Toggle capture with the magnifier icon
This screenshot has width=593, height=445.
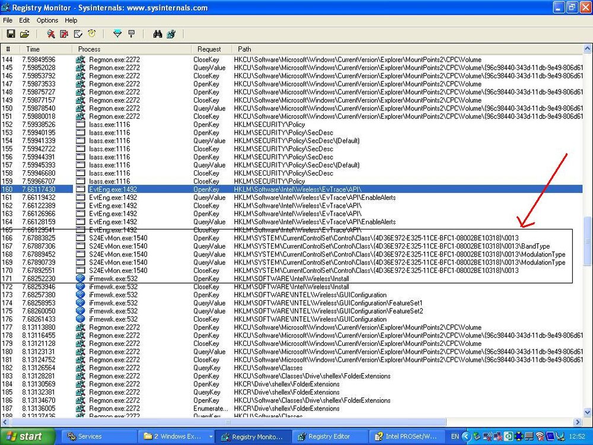click(50, 34)
